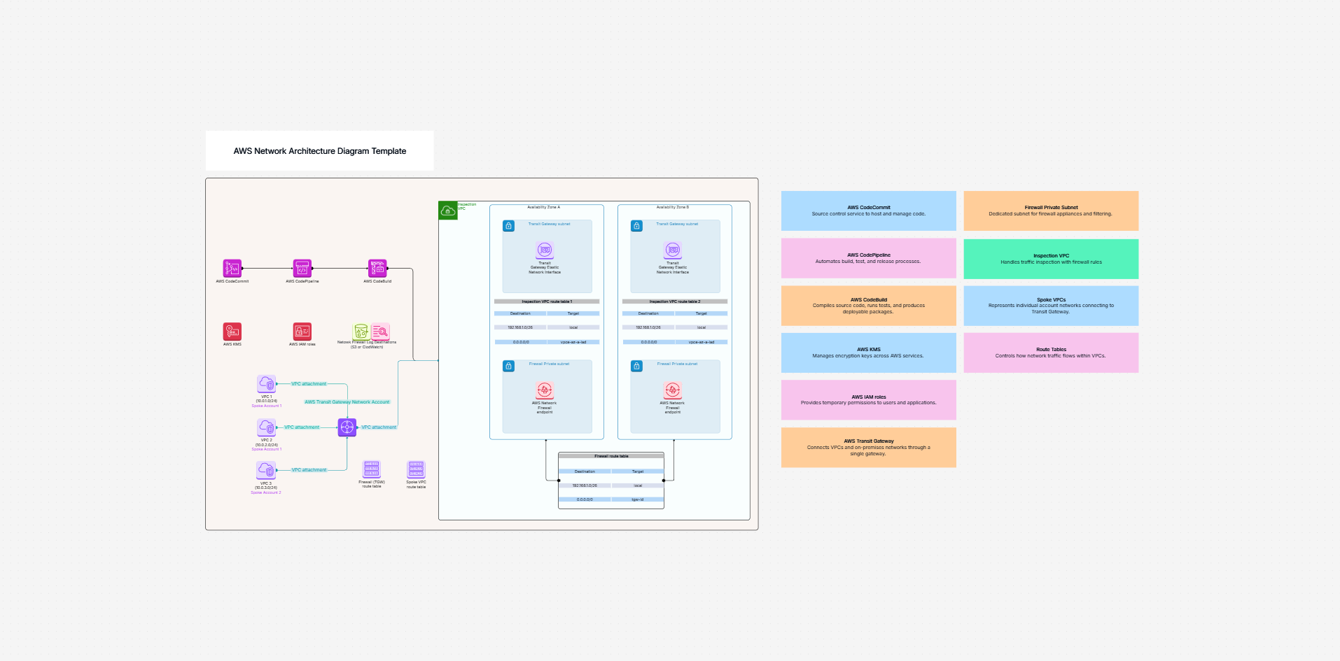
Task: Click the Firewall Private subnet lock icon in Zone B
Action: pyautogui.click(x=636, y=366)
